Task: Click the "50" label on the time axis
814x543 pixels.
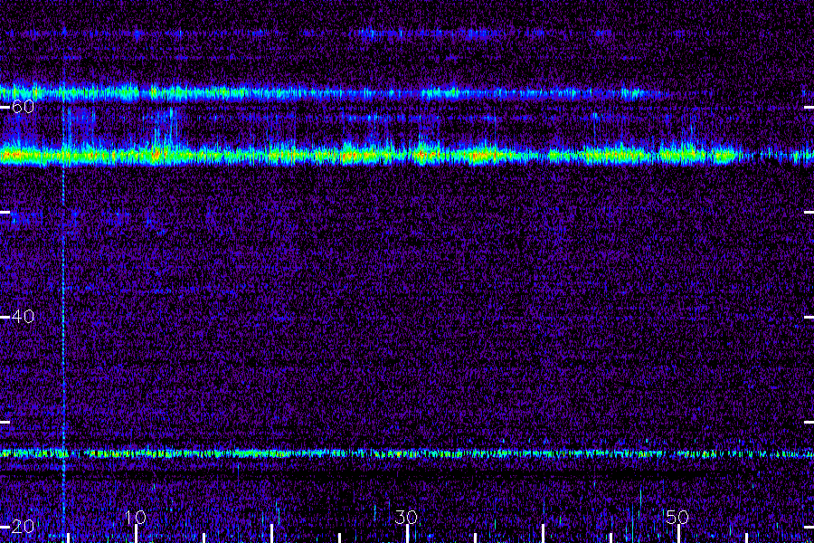Action: [x=677, y=517]
